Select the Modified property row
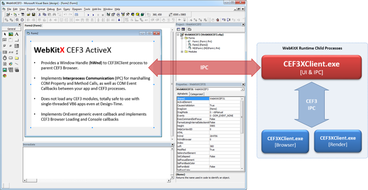 coord(208,150)
